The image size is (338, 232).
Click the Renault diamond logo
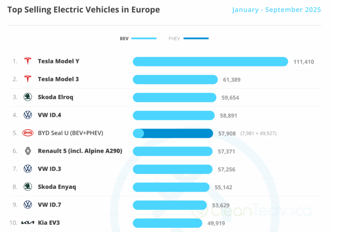point(28,151)
